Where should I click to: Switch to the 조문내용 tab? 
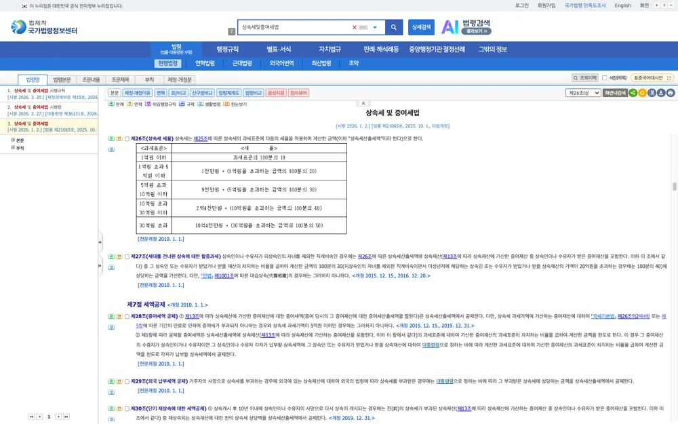pyautogui.click(x=91, y=79)
